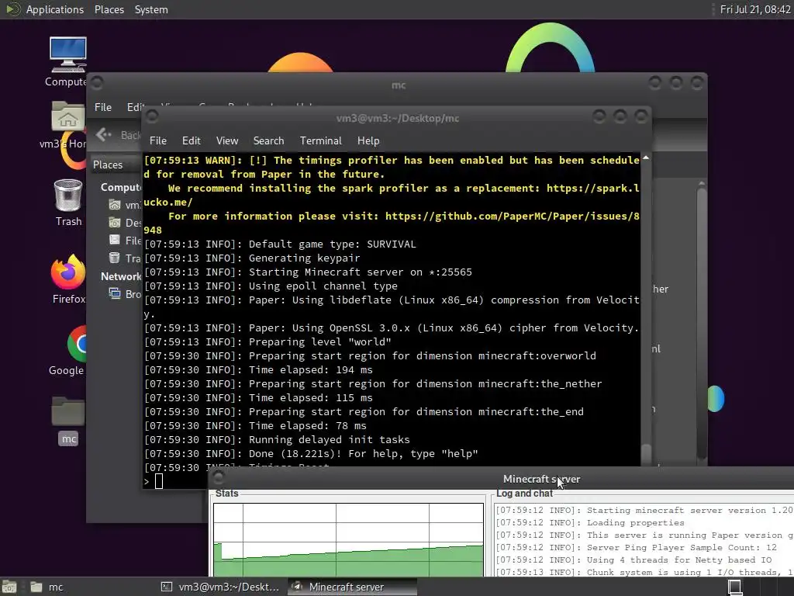The width and height of the screenshot is (794, 596).
Task: Open the clock showing Fri Jul 21, 08:42
Action: (x=755, y=9)
